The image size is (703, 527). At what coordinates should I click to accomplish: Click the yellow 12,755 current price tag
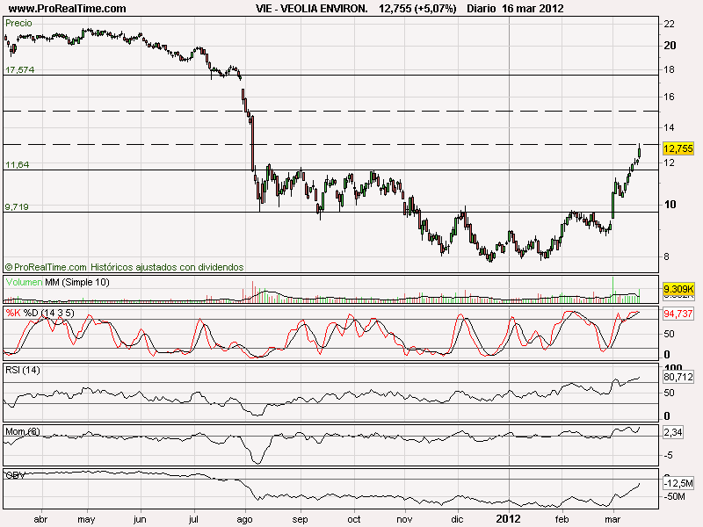coord(678,148)
